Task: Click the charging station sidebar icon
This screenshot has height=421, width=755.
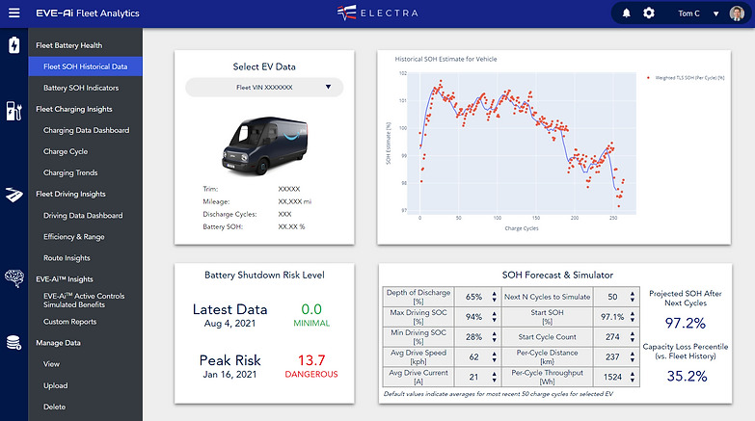Action: point(13,111)
